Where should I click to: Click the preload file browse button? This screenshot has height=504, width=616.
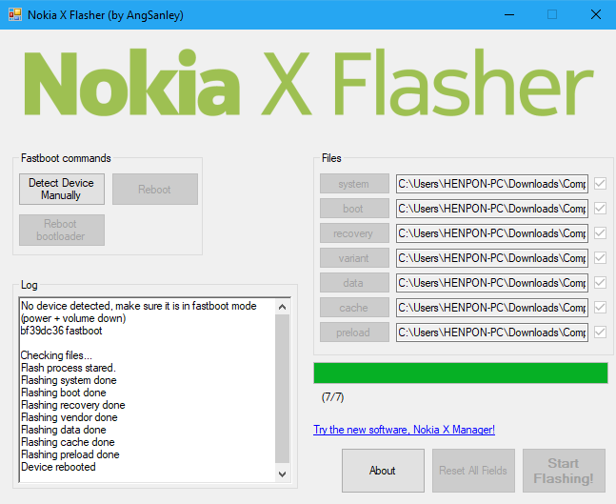click(354, 333)
